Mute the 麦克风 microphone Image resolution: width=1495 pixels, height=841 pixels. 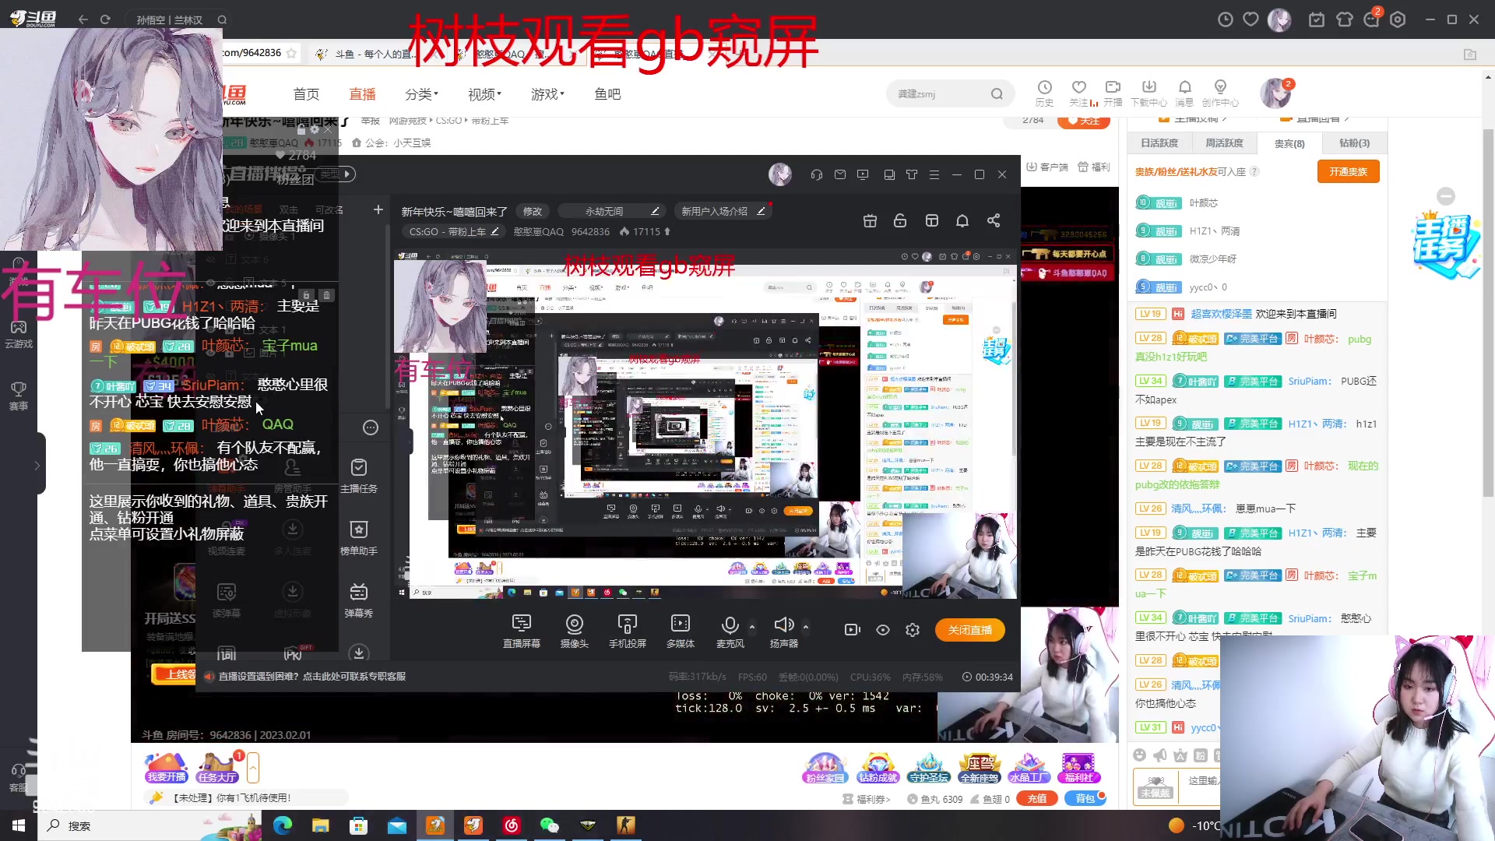tap(730, 631)
